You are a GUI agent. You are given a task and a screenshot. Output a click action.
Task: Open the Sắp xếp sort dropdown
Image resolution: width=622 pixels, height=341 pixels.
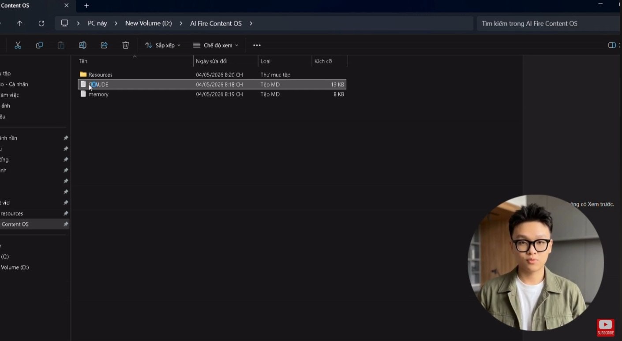[x=163, y=45]
